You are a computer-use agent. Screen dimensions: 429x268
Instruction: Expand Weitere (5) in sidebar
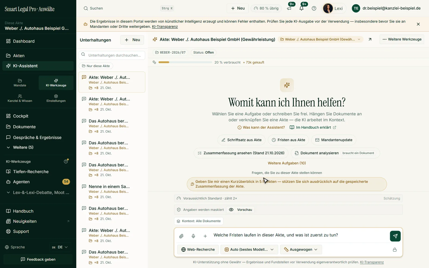[38, 147]
